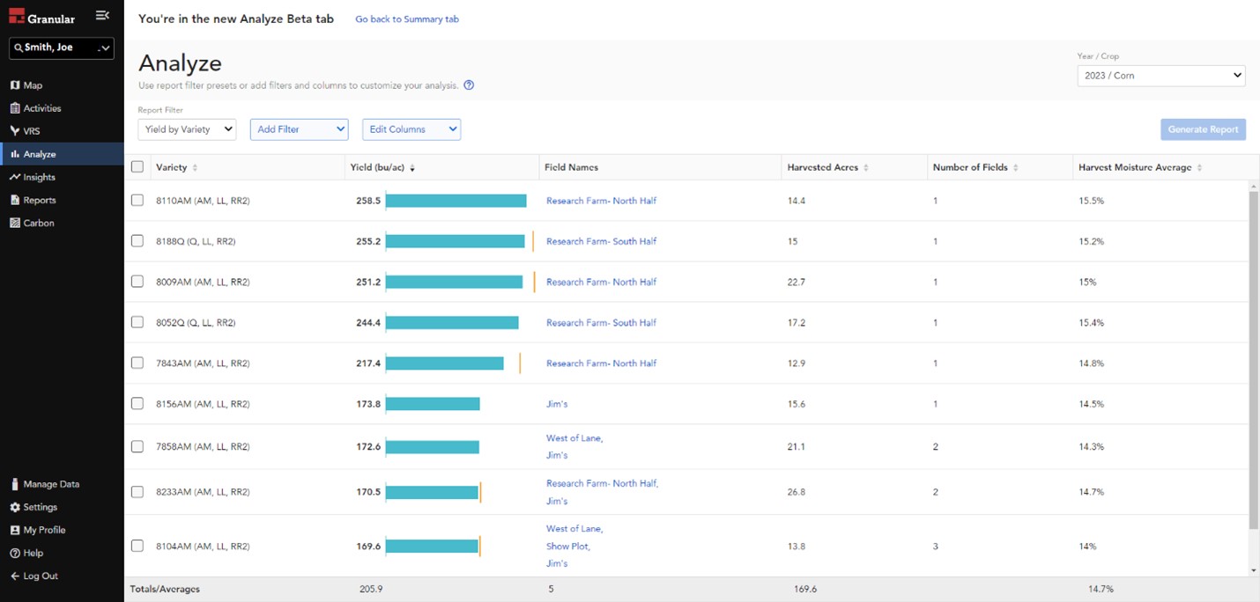The image size is (1260, 602).
Task: Click the Generate Report button
Action: pyautogui.click(x=1203, y=129)
